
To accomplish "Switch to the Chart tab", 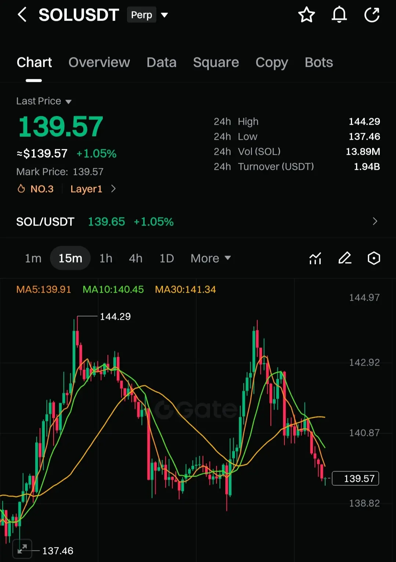I will pos(34,62).
